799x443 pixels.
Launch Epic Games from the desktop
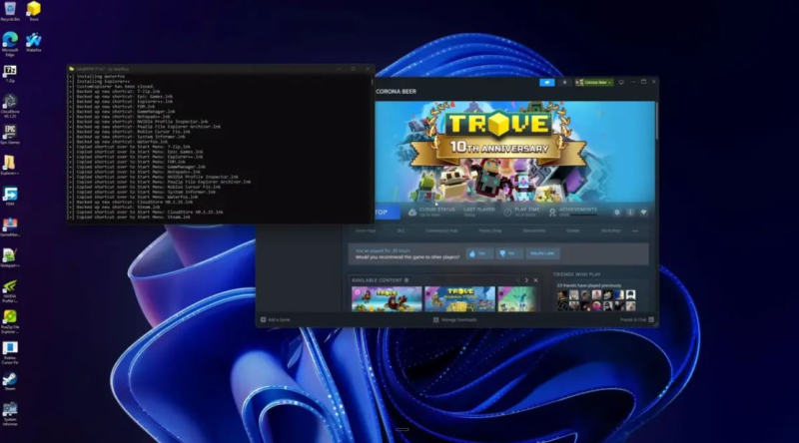10,136
